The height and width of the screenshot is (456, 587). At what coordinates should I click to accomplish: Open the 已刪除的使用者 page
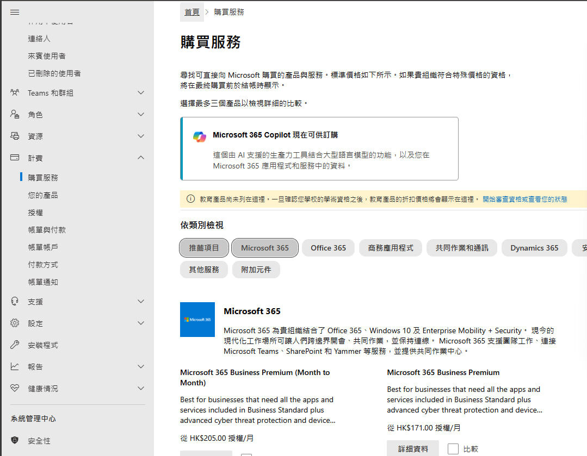pyautogui.click(x=54, y=73)
